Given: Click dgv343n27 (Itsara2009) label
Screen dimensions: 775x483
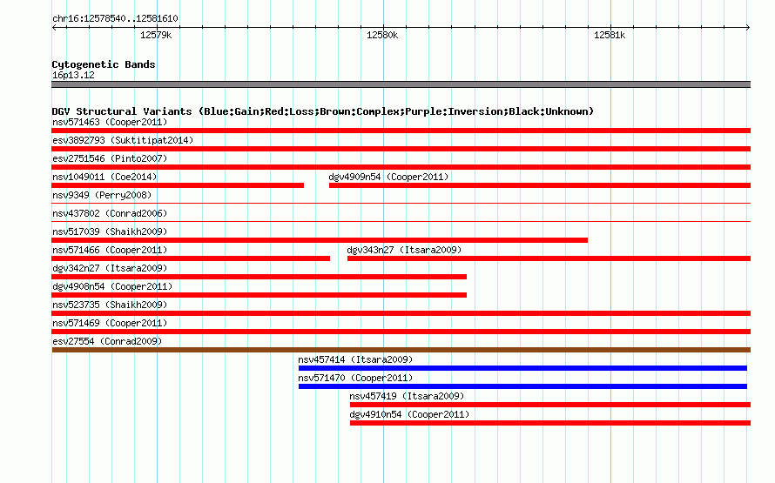Looking at the screenshot, I should 404,250.
